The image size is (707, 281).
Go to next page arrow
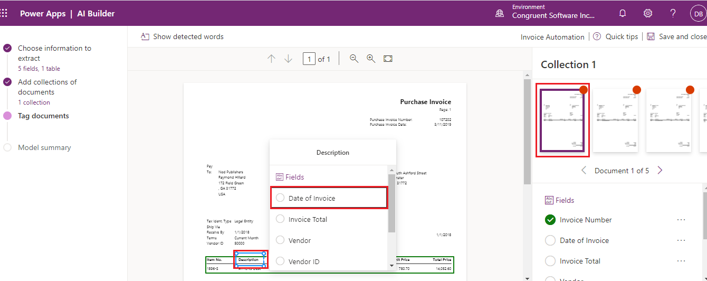(288, 59)
